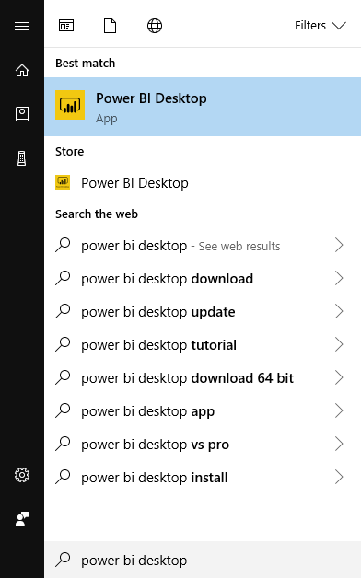The height and width of the screenshot is (578, 361).
Task: Filter results by Web globe icon
Action: click(x=155, y=26)
